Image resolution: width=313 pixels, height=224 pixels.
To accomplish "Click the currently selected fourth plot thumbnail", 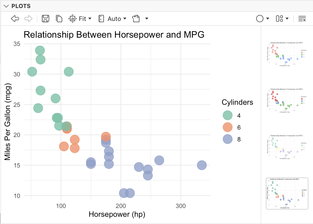I will pos(287,194).
